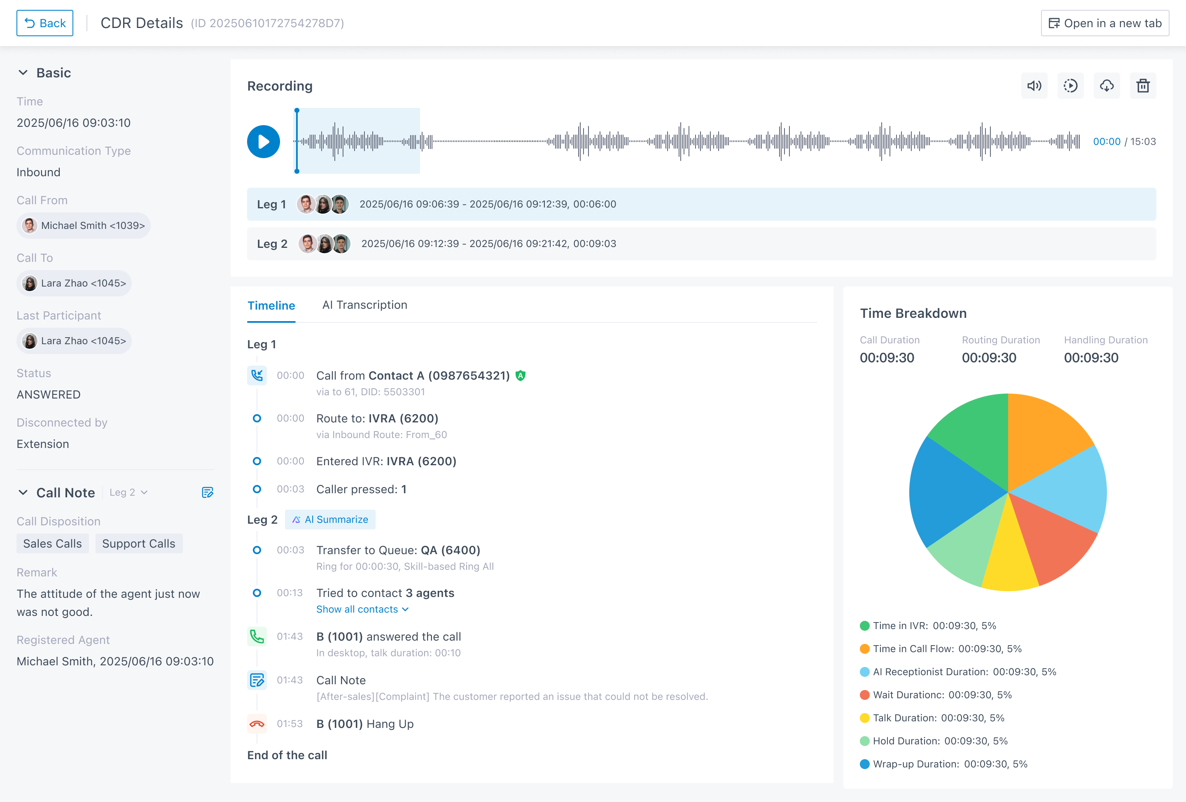Click Open in a new tab

tap(1105, 23)
